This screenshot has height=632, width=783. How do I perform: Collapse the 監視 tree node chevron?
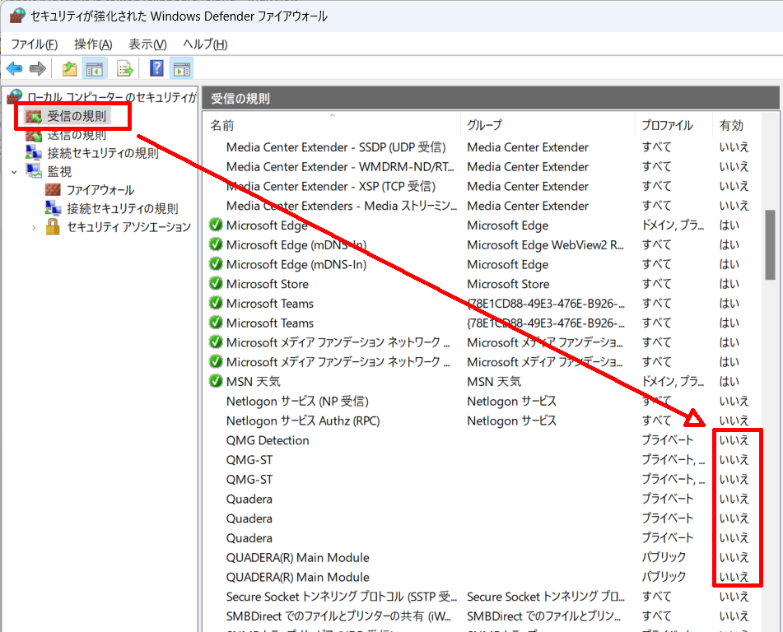(14, 172)
